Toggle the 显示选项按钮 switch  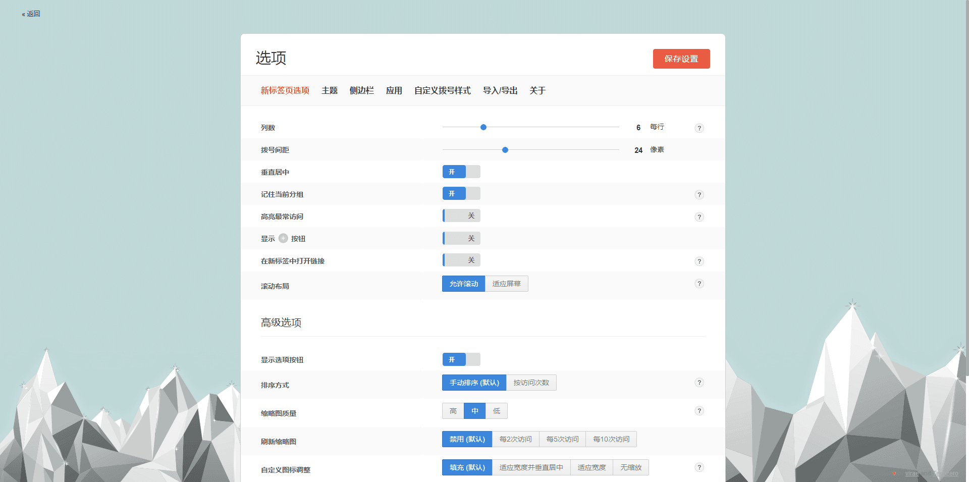tap(461, 359)
